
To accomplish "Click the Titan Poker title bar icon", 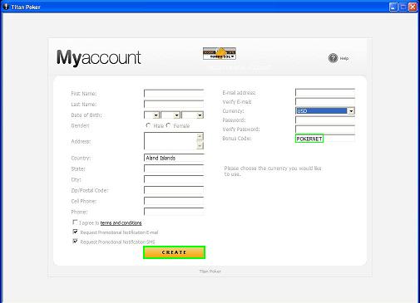I will (x=6, y=7).
